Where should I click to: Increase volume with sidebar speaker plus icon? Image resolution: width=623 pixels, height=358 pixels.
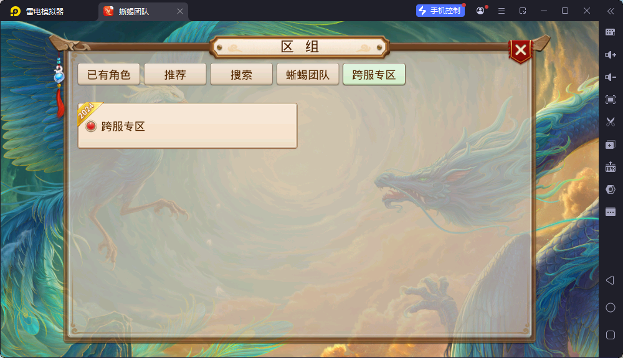coord(611,55)
